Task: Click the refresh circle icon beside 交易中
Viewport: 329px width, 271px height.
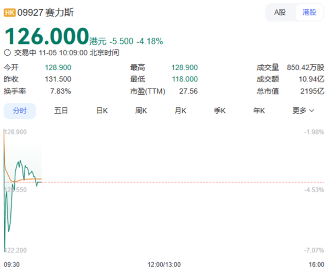Action: (x=7, y=53)
